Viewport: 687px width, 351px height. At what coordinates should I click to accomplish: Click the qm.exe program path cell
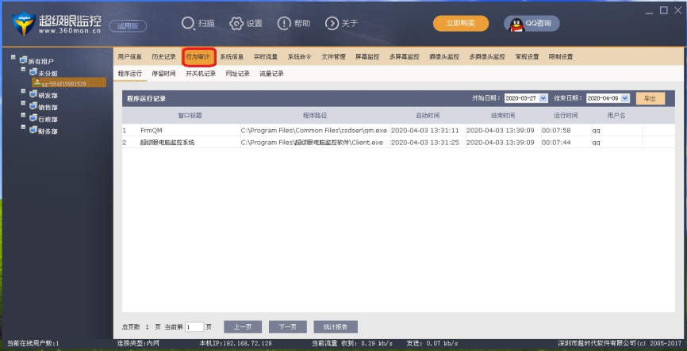316,131
